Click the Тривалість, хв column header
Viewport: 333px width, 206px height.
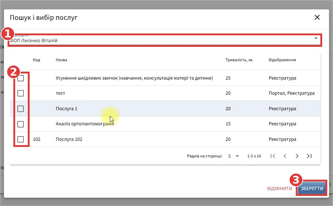click(x=239, y=60)
